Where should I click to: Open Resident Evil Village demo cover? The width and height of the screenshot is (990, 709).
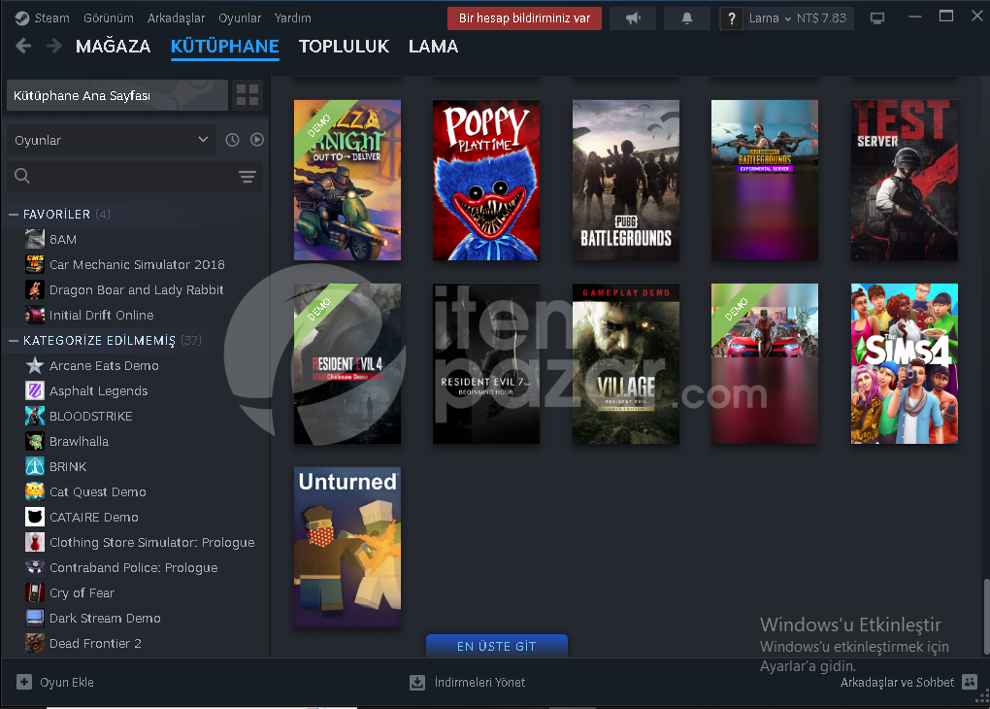click(x=626, y=363)
